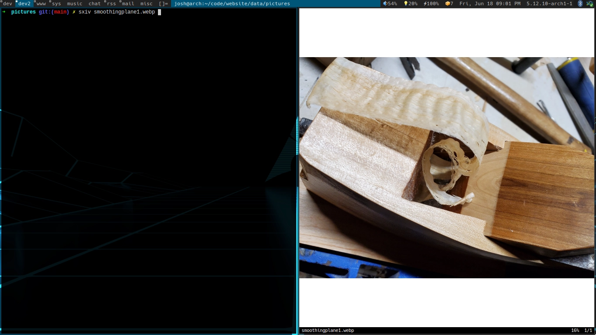Click the battery lightning bolt icon
The image size is (596, 335).
pos(425,3)
